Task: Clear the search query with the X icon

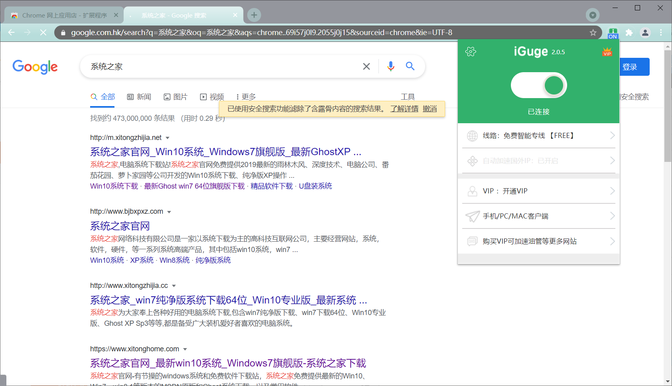Action: tap(366, 66)
